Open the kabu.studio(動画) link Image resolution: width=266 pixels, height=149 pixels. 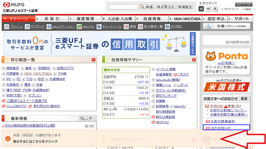pos(168,80)
